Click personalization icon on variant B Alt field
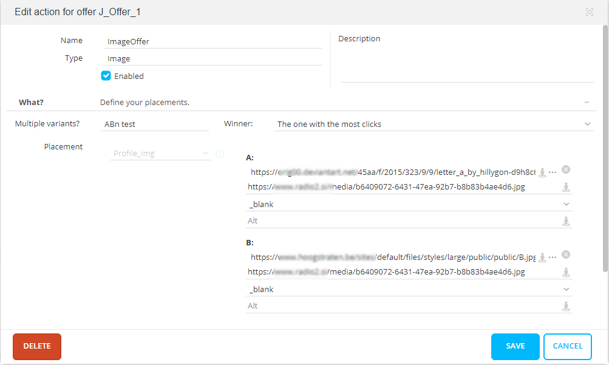This screenshot has width=609, height=365. click(566, 306)
